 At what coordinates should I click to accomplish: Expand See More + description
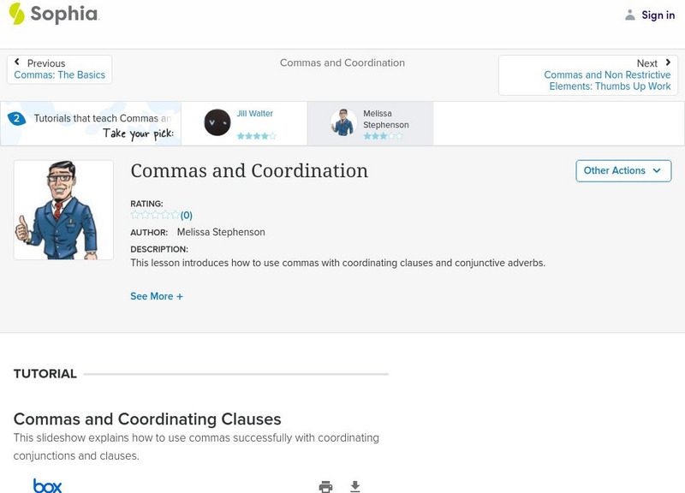click(x=157, y=296)
